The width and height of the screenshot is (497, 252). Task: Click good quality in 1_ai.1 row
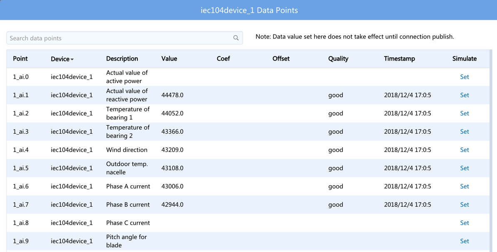[x=335, y=95]
